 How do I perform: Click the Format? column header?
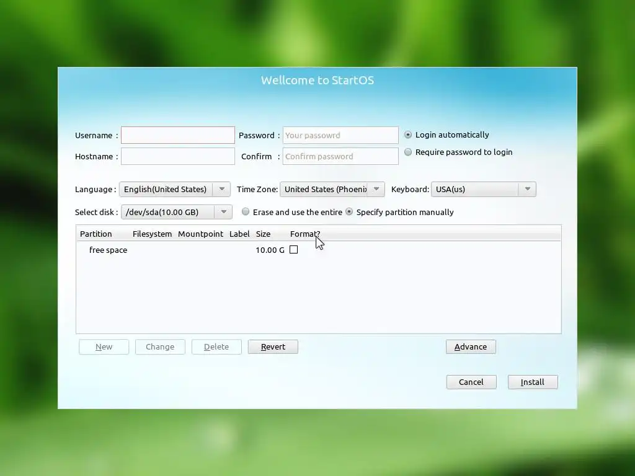tap(305, 234)
